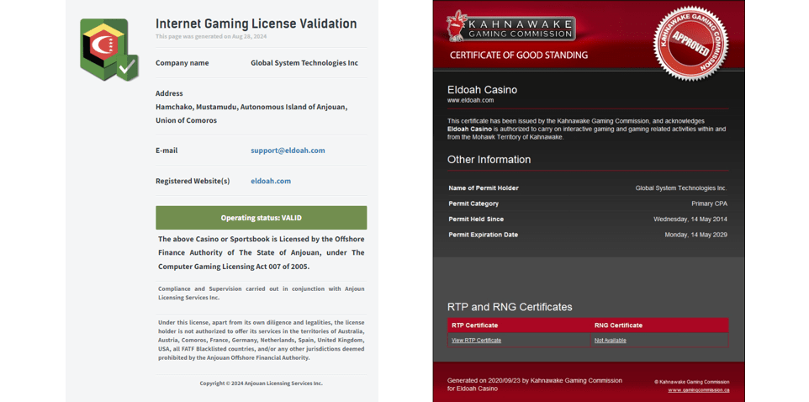The image size is (809, 402).
Task: Click the Permit Category label
Action: [x=473, y=204]
